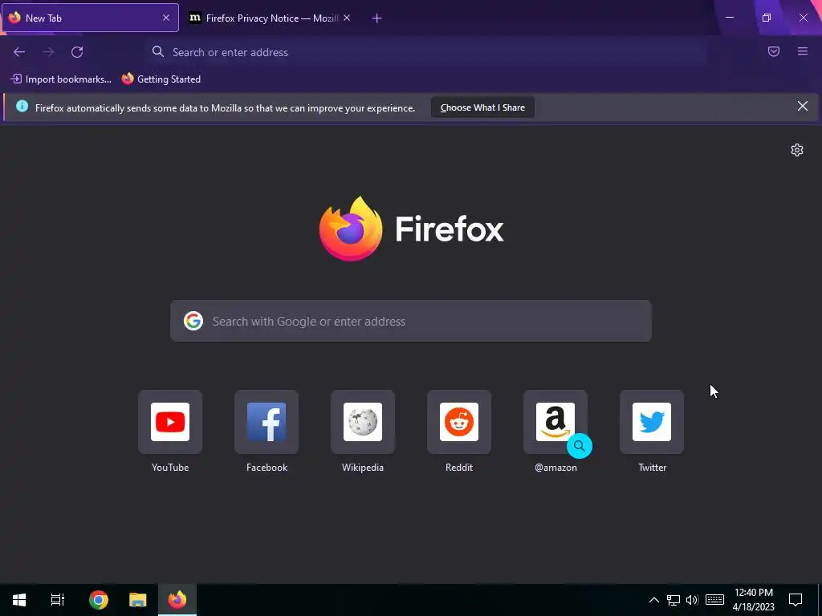Launch Google Chrome from the taskbar
The image size is (822, 616).
99,599
